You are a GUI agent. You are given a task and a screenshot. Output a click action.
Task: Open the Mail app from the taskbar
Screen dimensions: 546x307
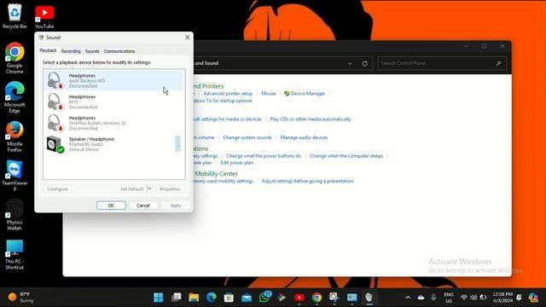[x=247, y=298]
